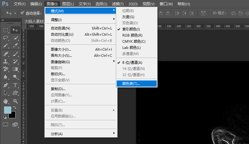Click the black background color swatch
The image size is (249, 144).
tap(13, 116)
